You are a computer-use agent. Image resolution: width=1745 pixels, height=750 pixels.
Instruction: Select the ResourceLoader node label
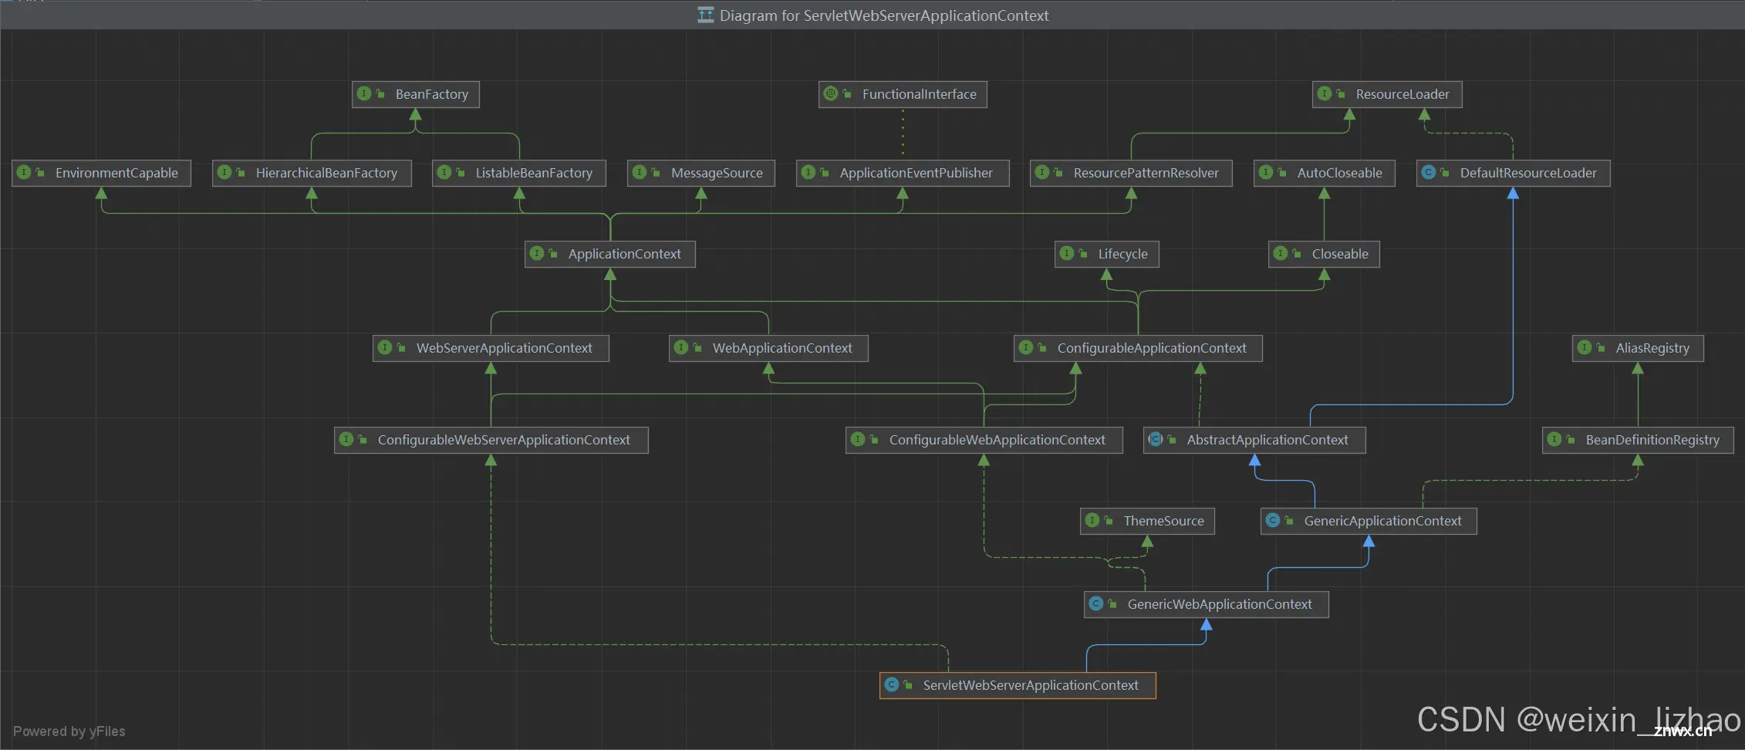[1402, 94]
